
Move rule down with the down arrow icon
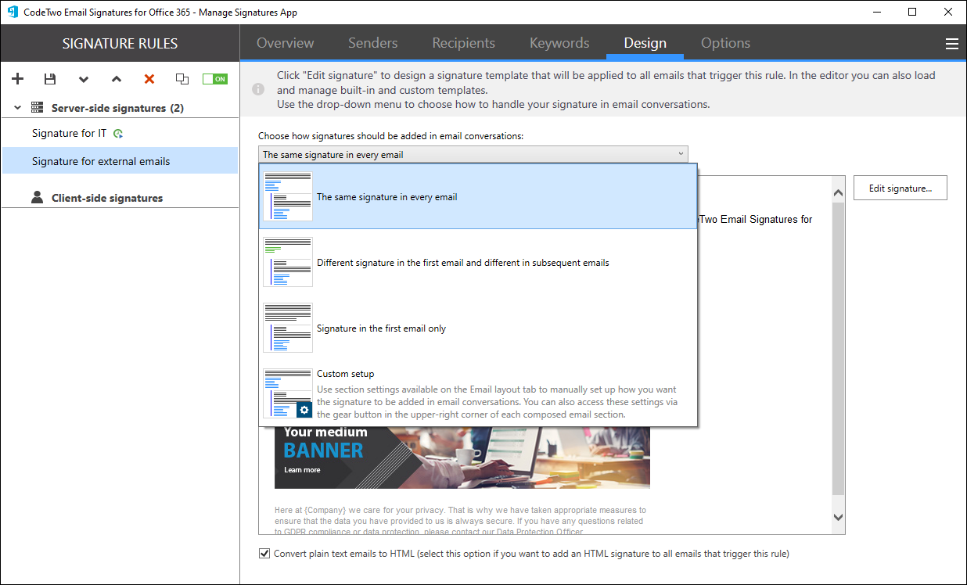click(84, 79)
